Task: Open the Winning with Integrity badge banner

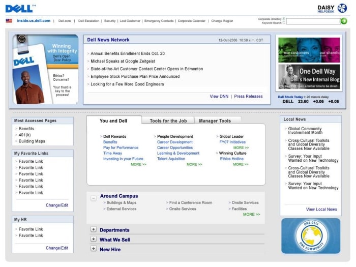Action: pyautogui.click(x=46, y=69)
